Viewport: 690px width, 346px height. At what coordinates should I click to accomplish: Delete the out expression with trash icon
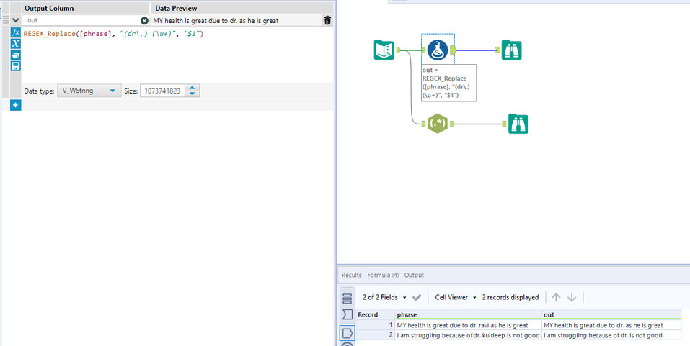[327, 20]
